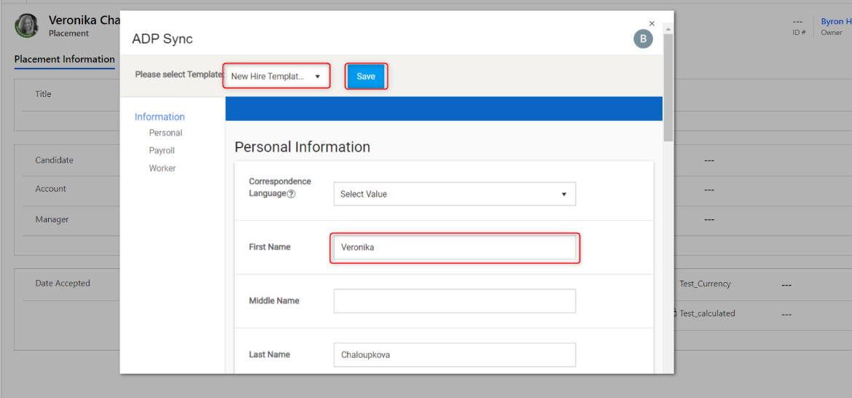Click the Personal Information heading

(x=302, y=147)
